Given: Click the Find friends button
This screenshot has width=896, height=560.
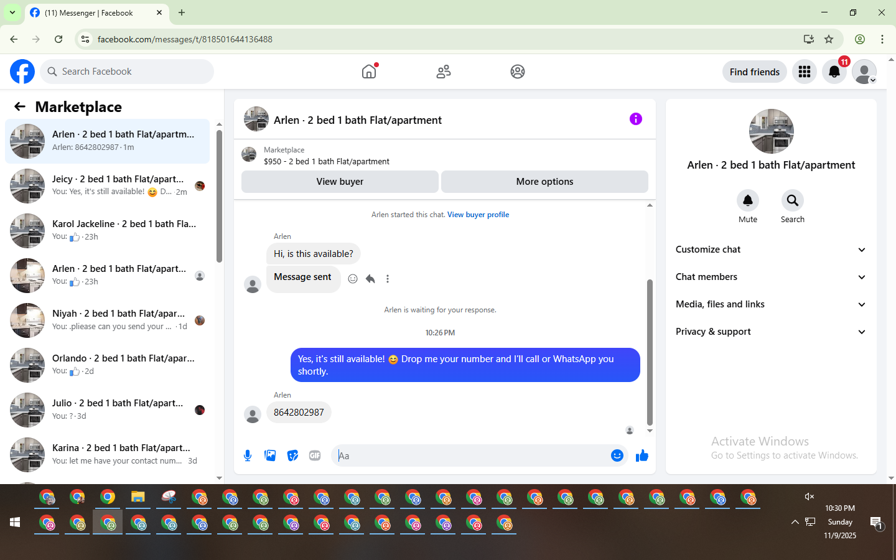Looking at the screenshot, I should tap(755, 72).
